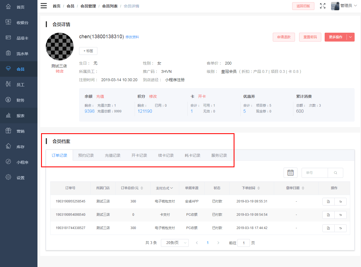
Task: Select 会员 member icon in sidebar
Action: point(8,68)
